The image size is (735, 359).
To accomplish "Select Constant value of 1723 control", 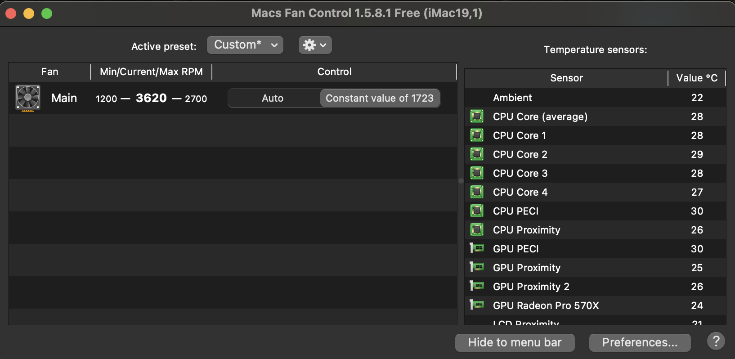I will [380, 98].
